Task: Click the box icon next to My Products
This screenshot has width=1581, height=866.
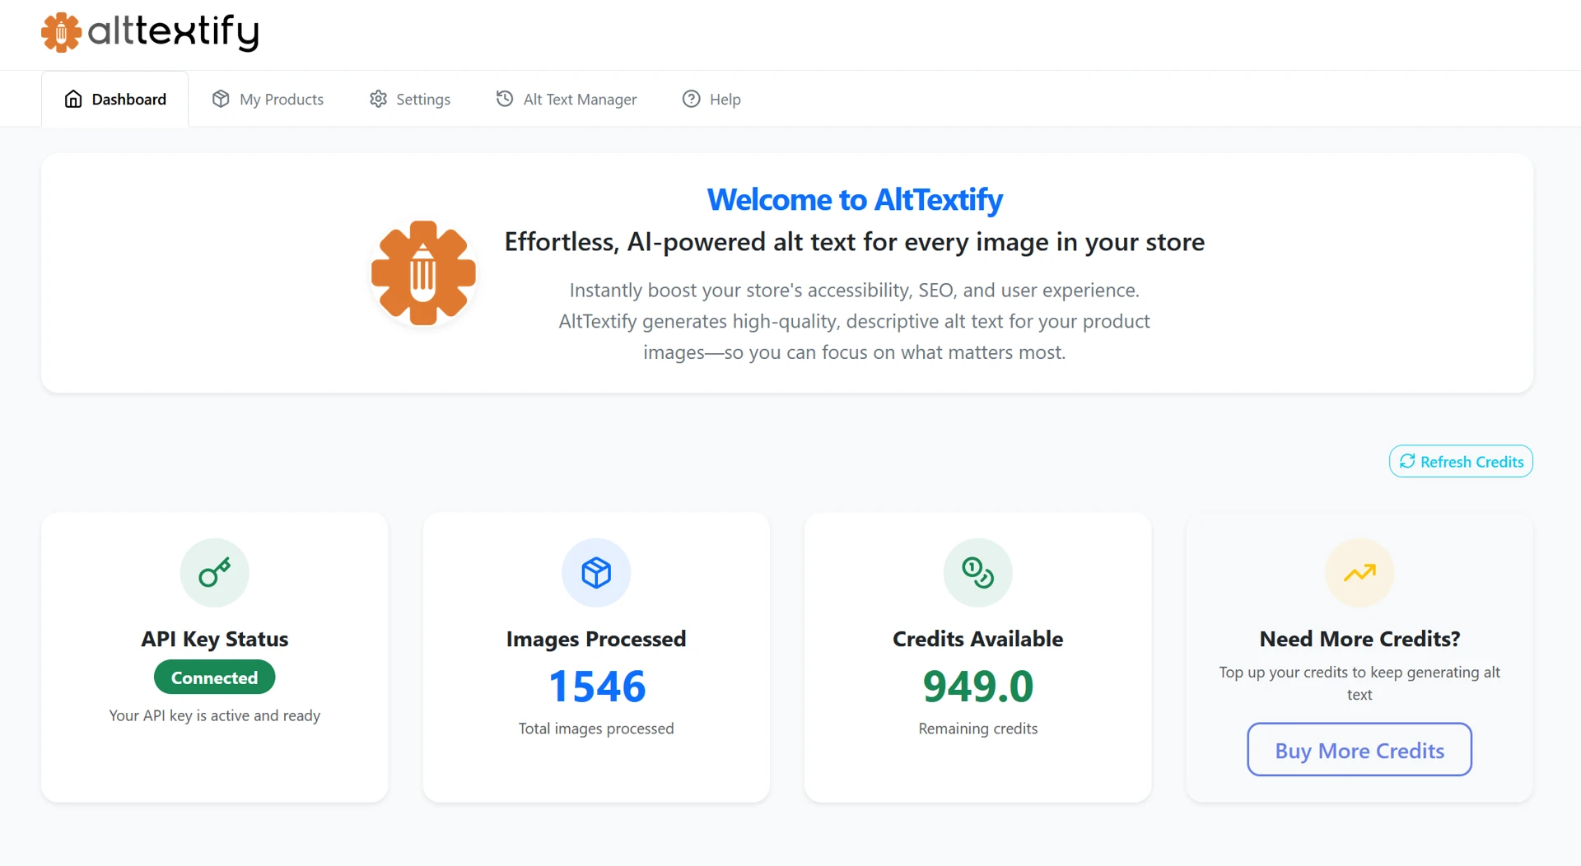Action: pos(220,98)
